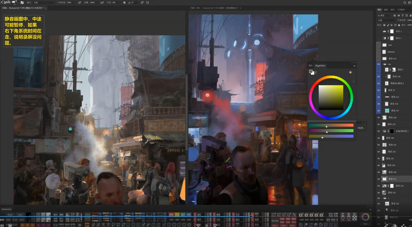Click the video progress bar playhead
Viewport: 412px width, 227px height.
point(251,217)
